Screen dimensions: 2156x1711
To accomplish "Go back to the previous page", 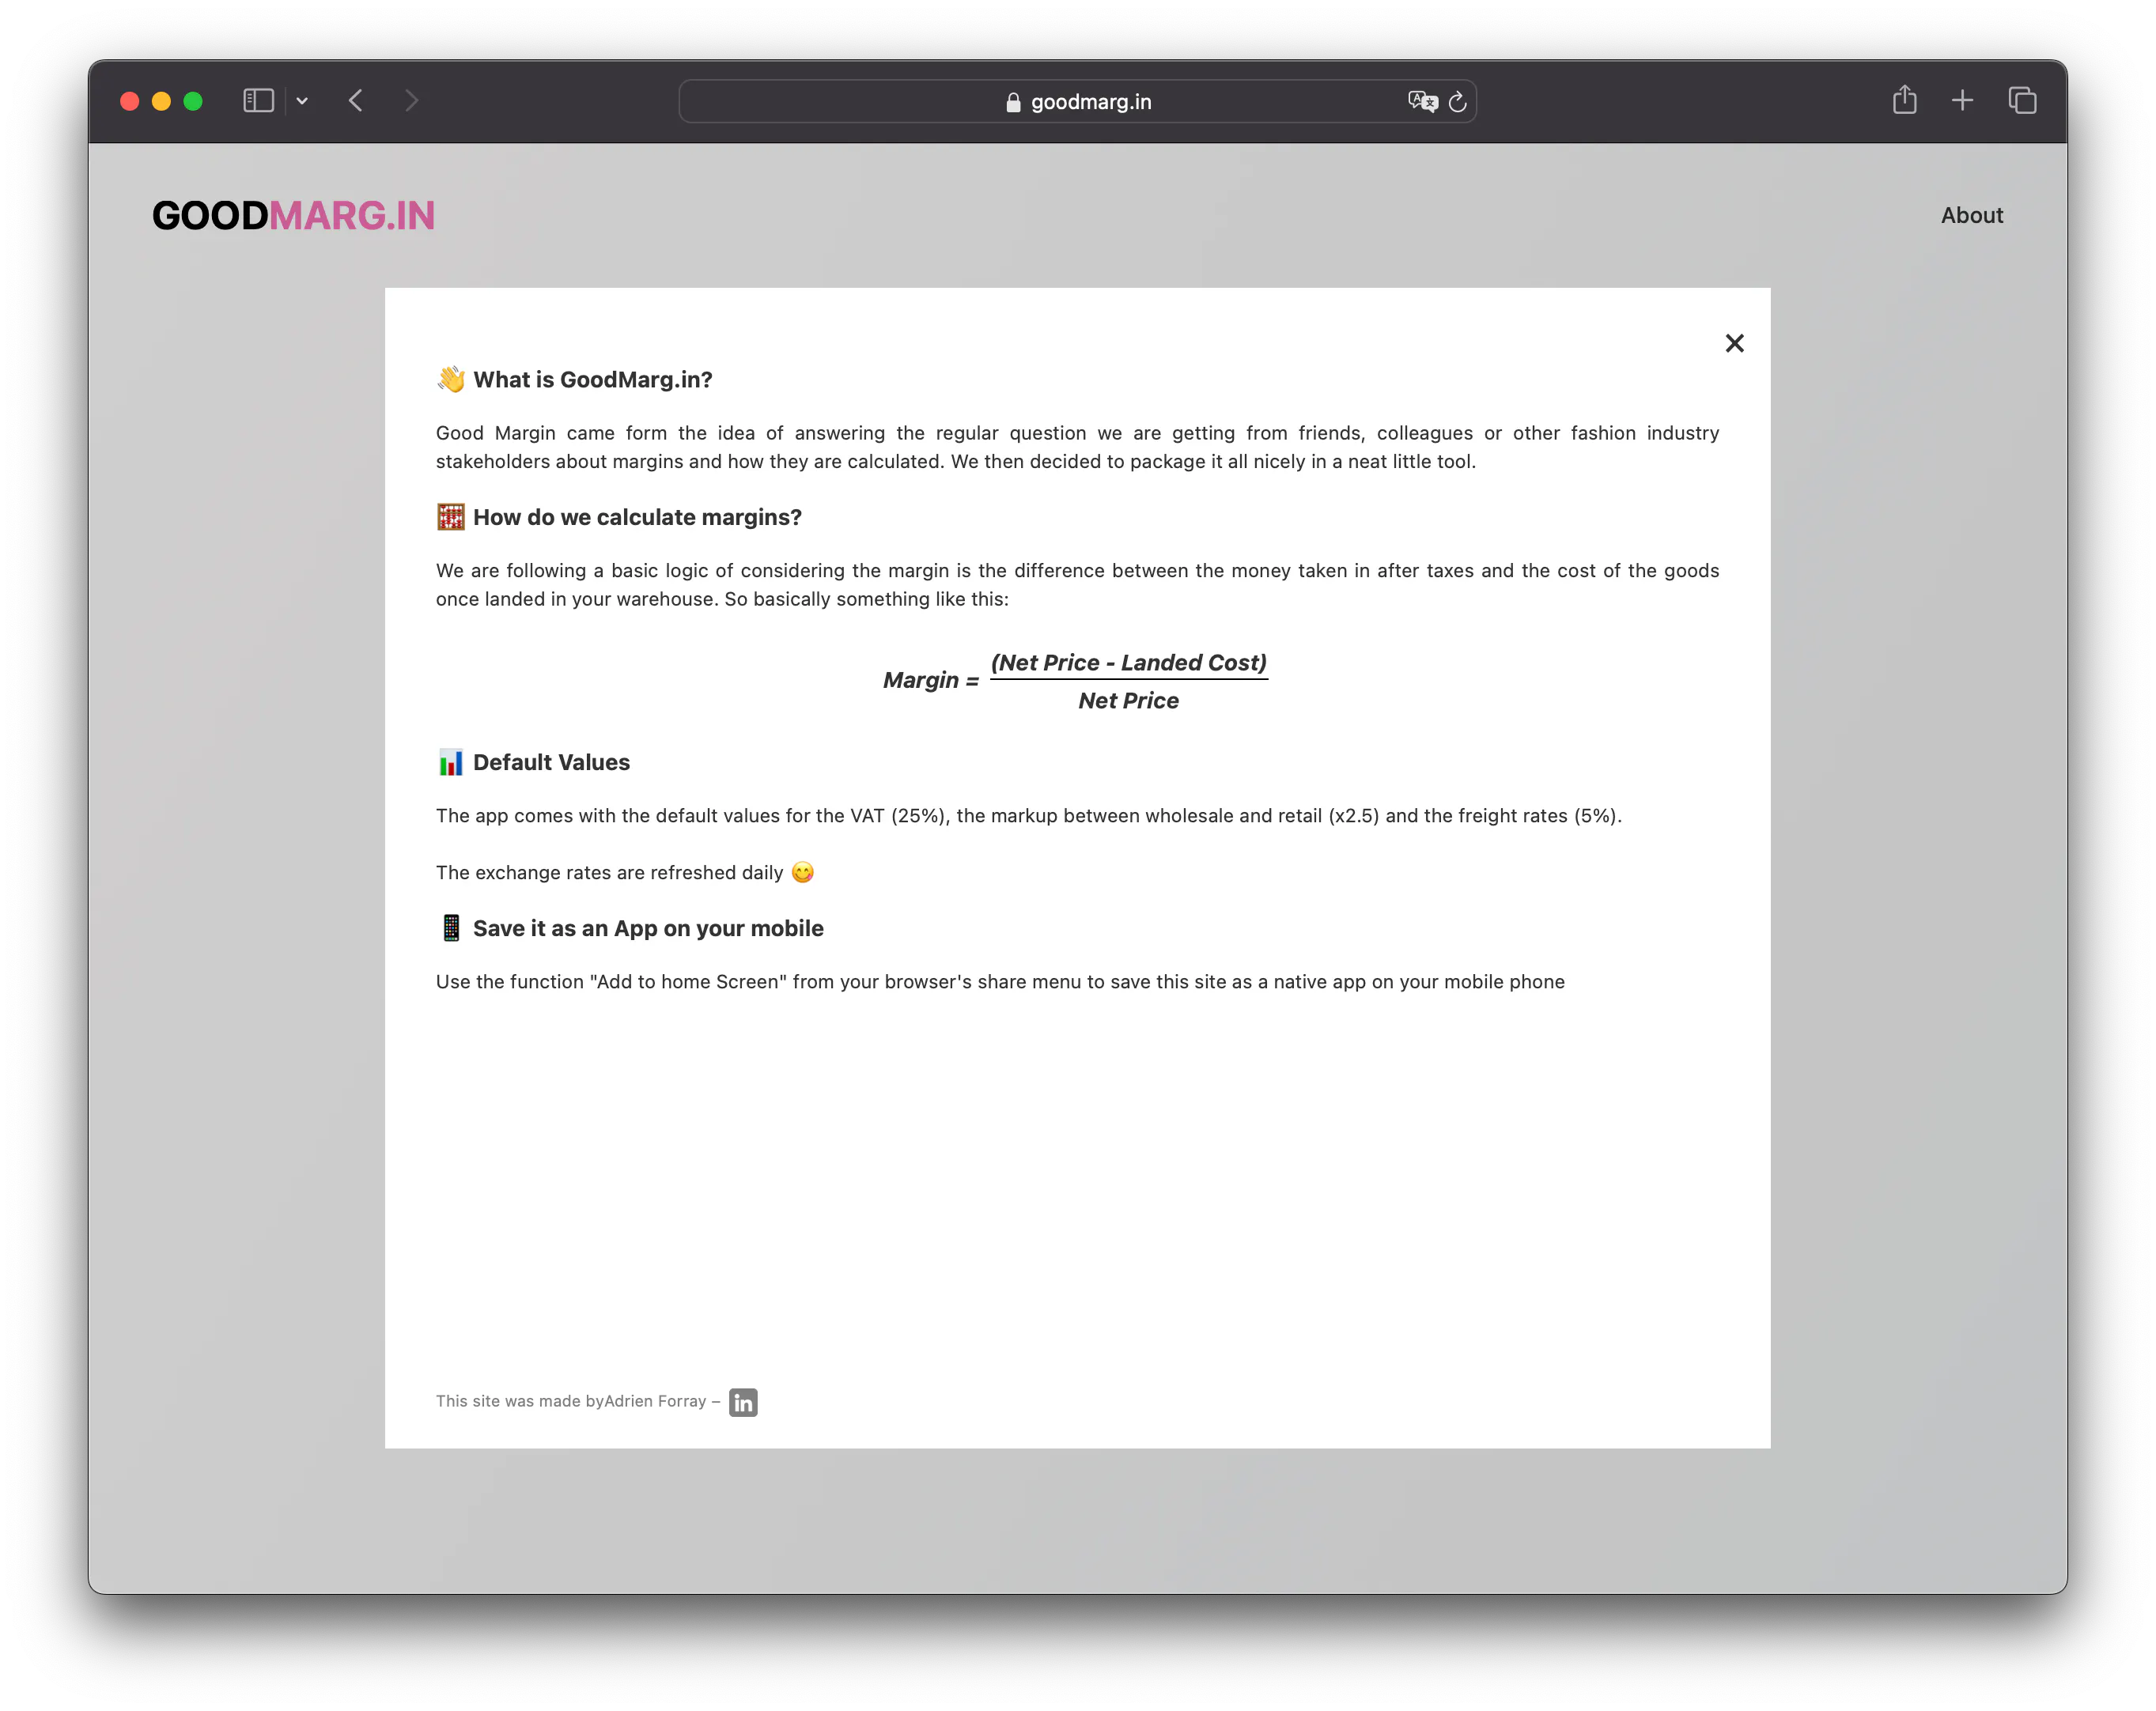I will pyautogui.click(x=356, y=101).
